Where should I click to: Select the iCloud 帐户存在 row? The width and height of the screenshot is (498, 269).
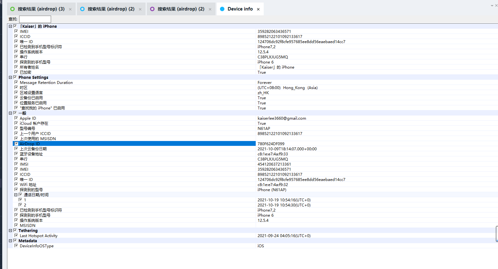tap(255, 123)
